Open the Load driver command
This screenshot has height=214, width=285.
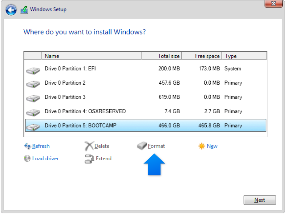(x=45, y=158)
